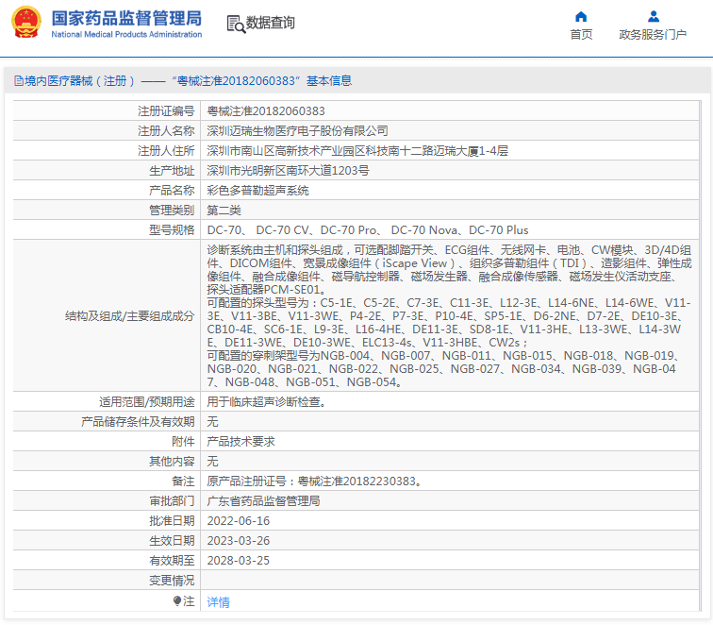Image resolution: width=713 pixels, height=625 pixels.
Task: Click registrant name 深圳迈瑞生物医疗电子股份有限公司
Action: click(x=297, y=131)
